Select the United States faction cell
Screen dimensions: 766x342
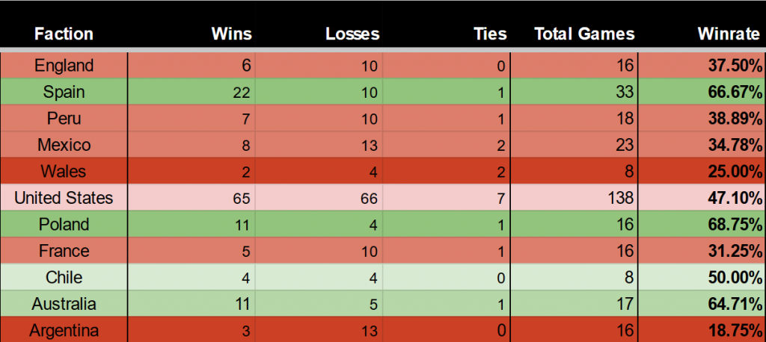click(x=64, y=198)
